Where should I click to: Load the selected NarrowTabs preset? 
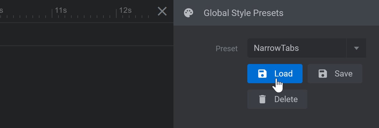(275, 74)
